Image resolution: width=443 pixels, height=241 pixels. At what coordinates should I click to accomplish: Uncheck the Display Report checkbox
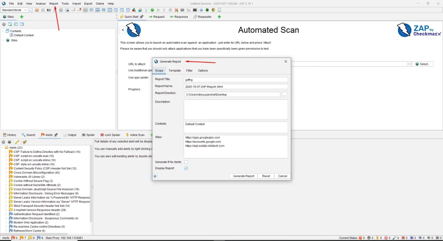pyautogui.click(x=186, y=168)
